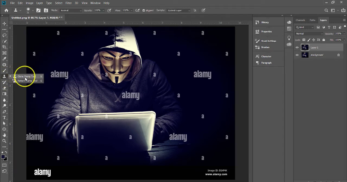The width and height of the screenshot is (347, 182).
Task: Select the Zoom tool
Action: coord(4,141)
